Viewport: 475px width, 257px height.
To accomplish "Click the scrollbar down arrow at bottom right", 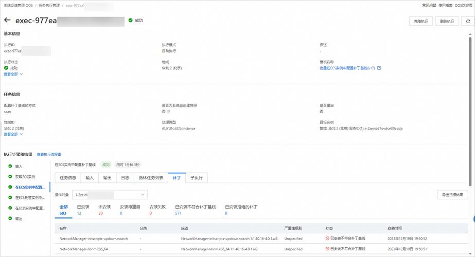I will point(470,254).
